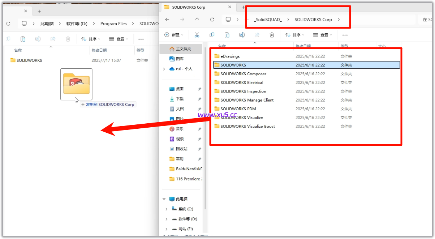The image size is (435, 239).
Task: Expand 此电脑 in the navigation tree
Action: coord(164,199)
